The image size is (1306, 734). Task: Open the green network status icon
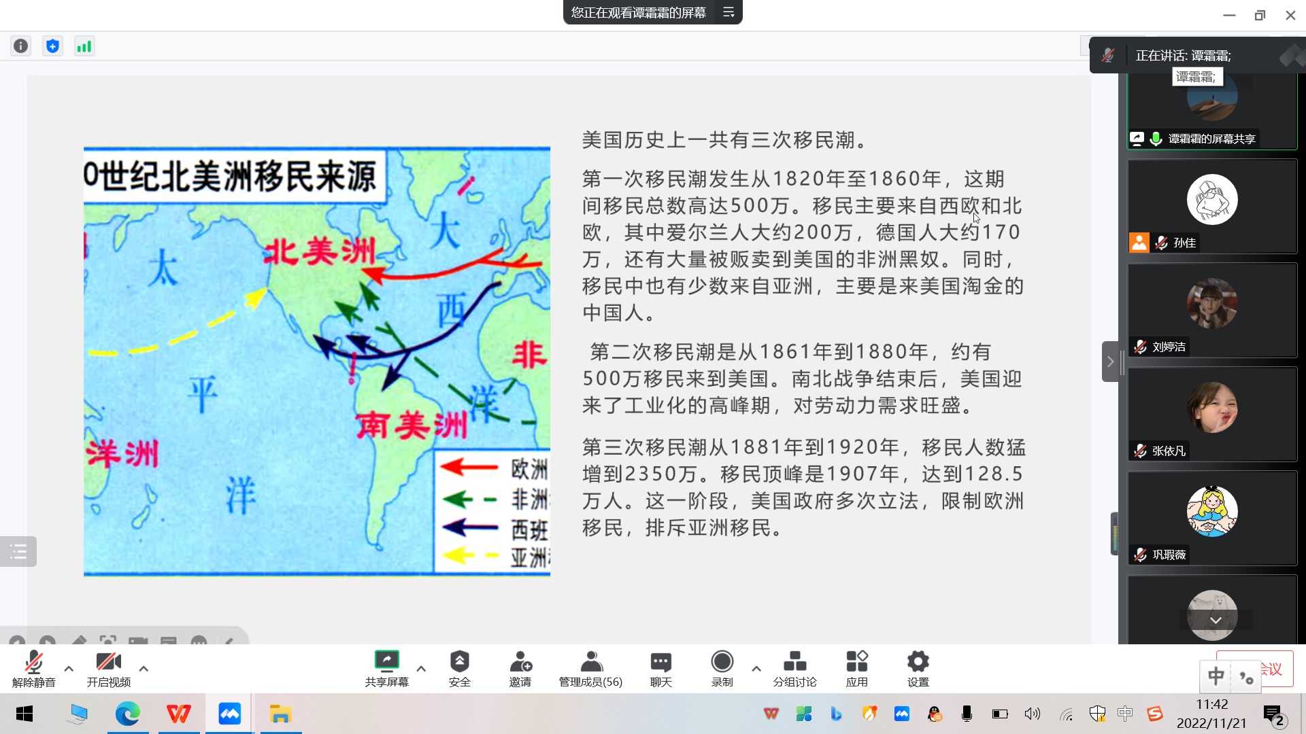(x=84, y=46)
